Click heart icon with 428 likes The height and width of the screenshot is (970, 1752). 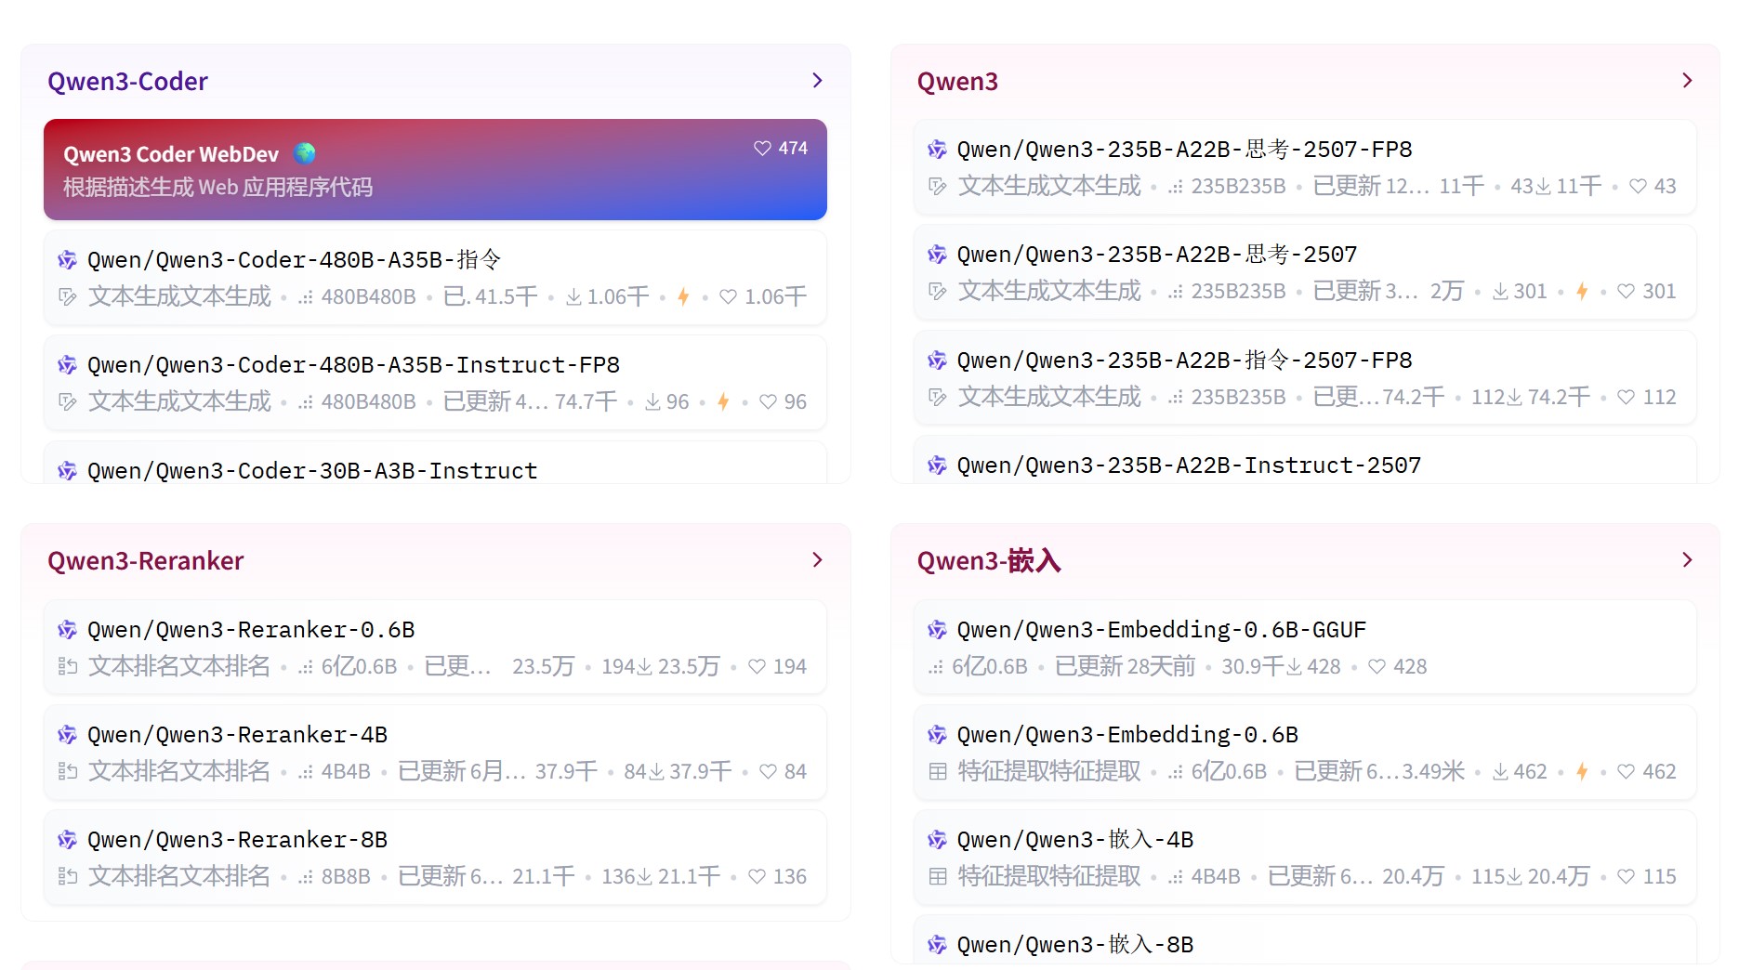(x=1377, y=667)
